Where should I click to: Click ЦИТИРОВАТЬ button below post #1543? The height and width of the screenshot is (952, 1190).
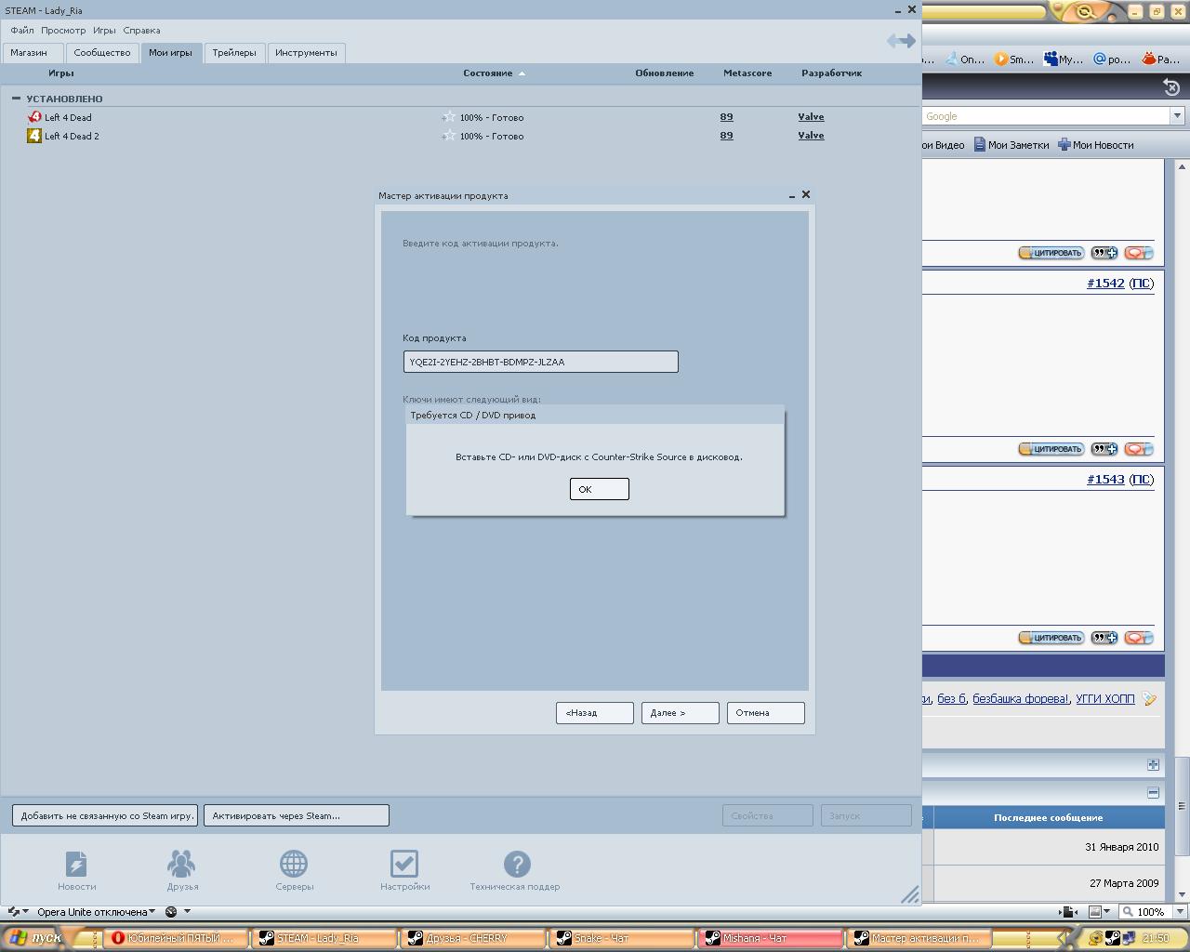click(x=1051, y=638)
